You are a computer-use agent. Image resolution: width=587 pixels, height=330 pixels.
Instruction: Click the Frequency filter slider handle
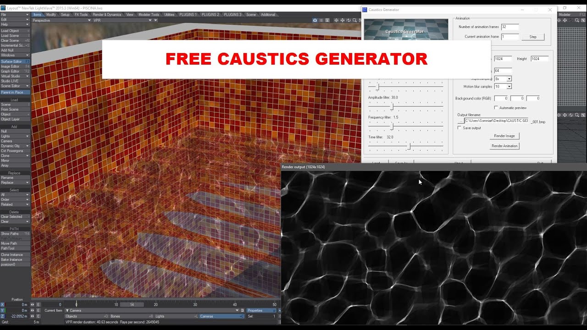pyautogui.click(x=392, y=126)
